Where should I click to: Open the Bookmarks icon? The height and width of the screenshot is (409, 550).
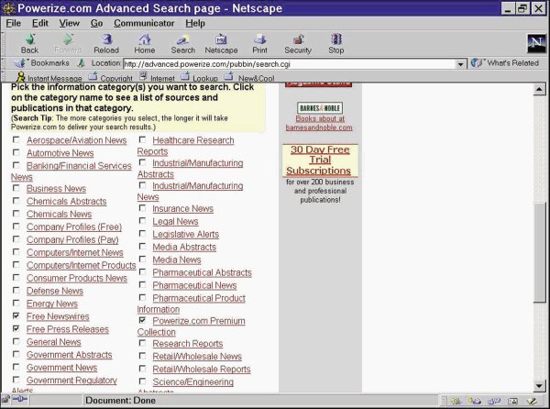click(x=19, y=63)
